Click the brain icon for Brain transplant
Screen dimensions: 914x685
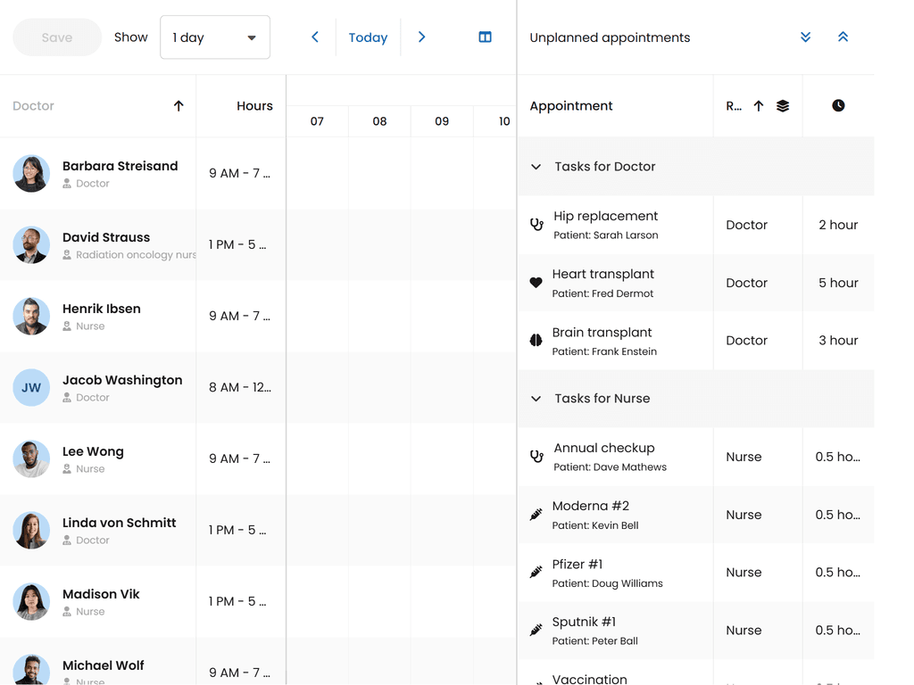pos(536,341)
